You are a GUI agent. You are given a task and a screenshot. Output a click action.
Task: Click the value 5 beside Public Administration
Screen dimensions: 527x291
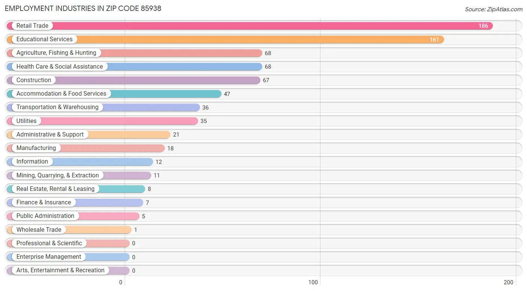144,216
